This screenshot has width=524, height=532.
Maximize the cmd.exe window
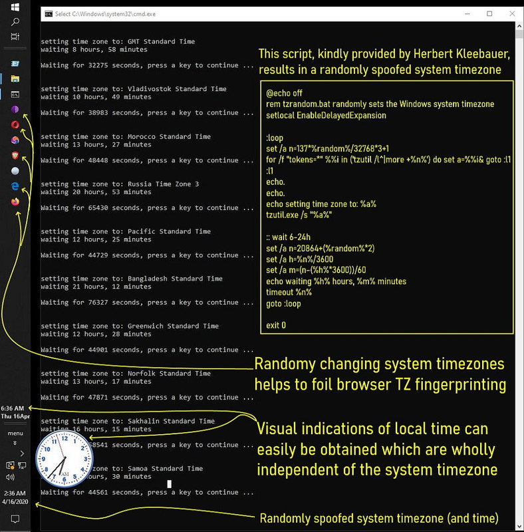click(489, 13)
